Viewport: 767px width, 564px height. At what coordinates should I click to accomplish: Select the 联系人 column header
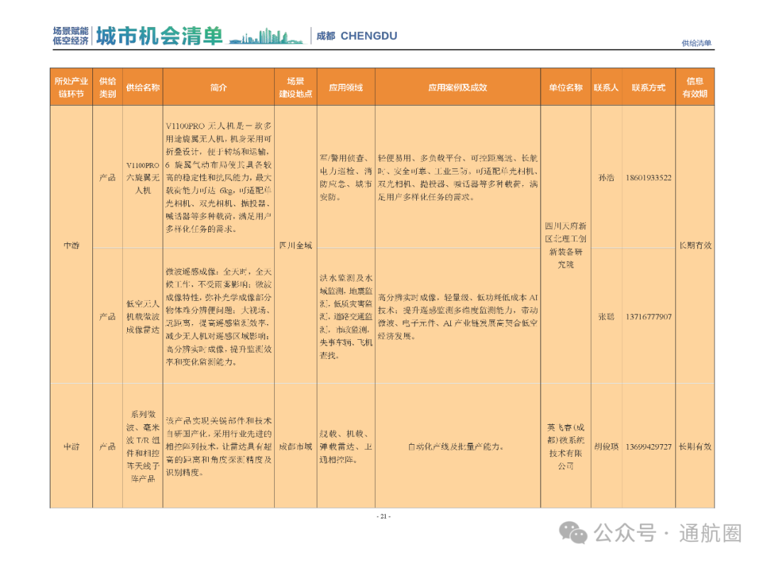tap(606, 87)
